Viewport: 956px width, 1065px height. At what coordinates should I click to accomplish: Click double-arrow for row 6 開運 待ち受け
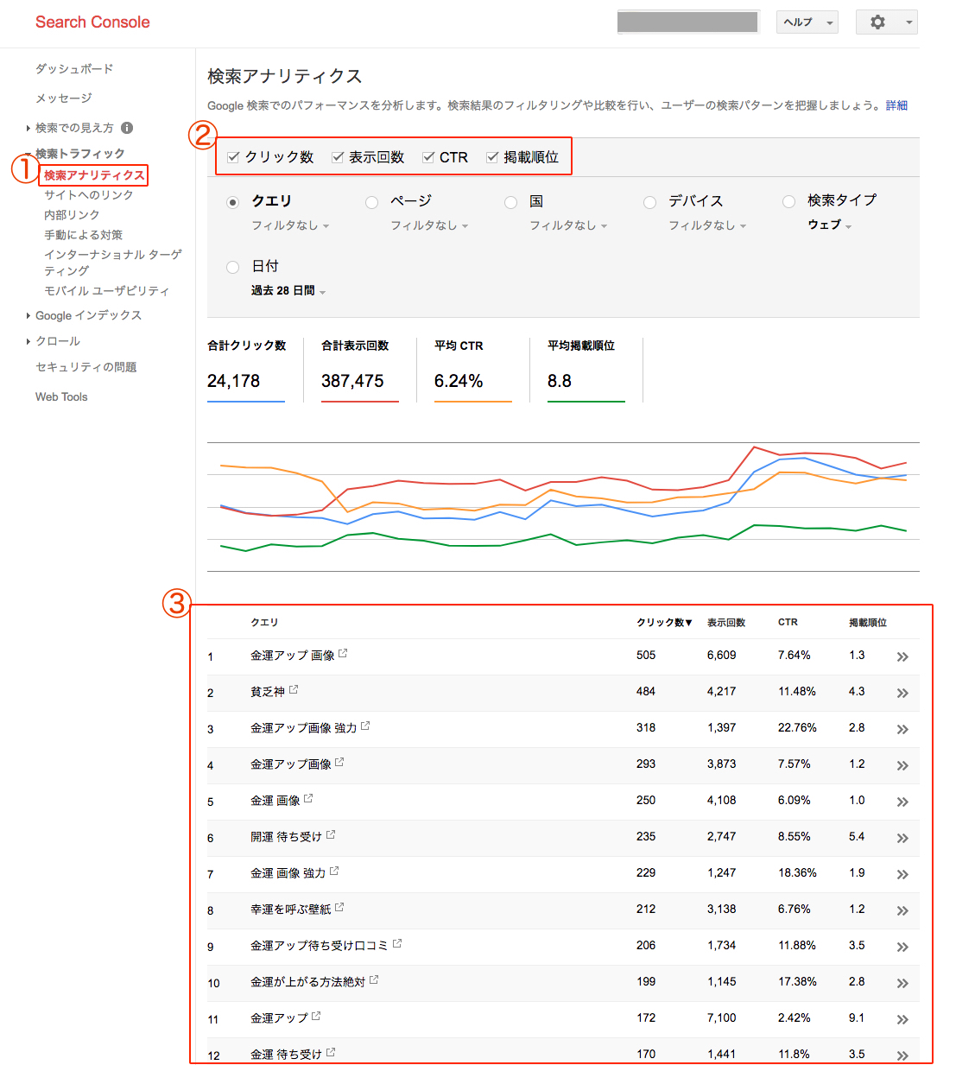(902, 838)
